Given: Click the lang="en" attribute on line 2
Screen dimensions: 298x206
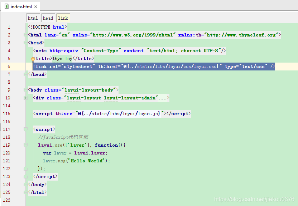Looking at the screenshot, I should point(57,35).
